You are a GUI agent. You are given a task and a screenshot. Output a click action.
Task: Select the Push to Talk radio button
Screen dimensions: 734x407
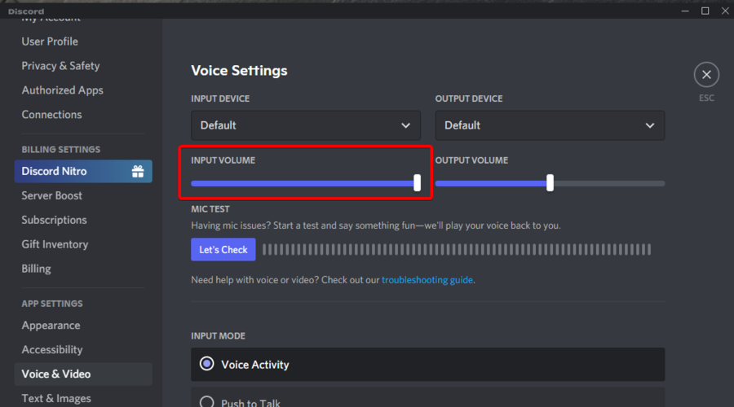(x=207, y=402)
